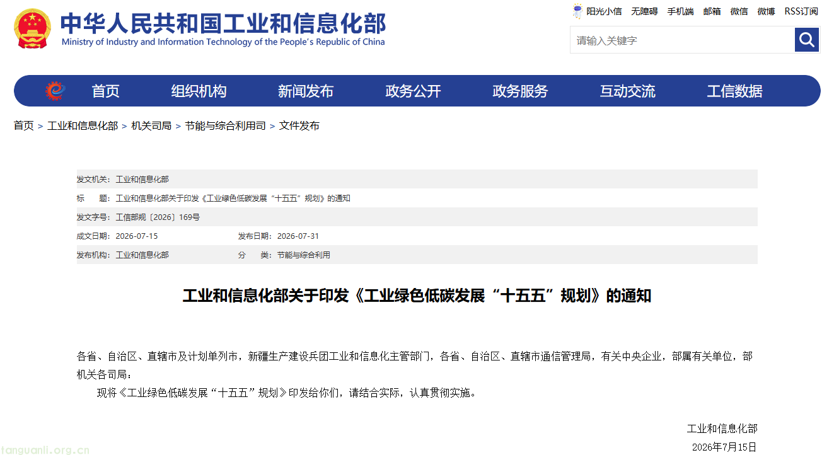Click 工业和信息化部 in the breadcrumb
Image resolution: width=834 pixels, height=455 pixels.
pos(83,125)
